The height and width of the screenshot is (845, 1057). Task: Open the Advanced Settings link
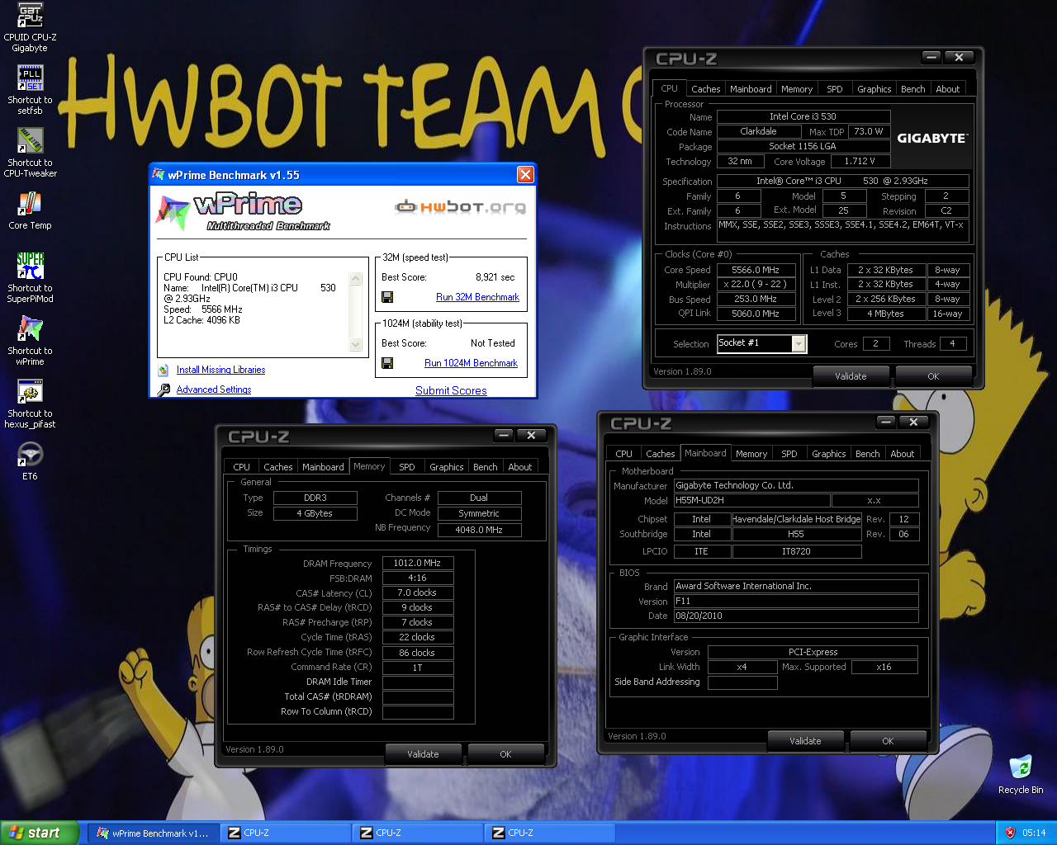(214, 389)
